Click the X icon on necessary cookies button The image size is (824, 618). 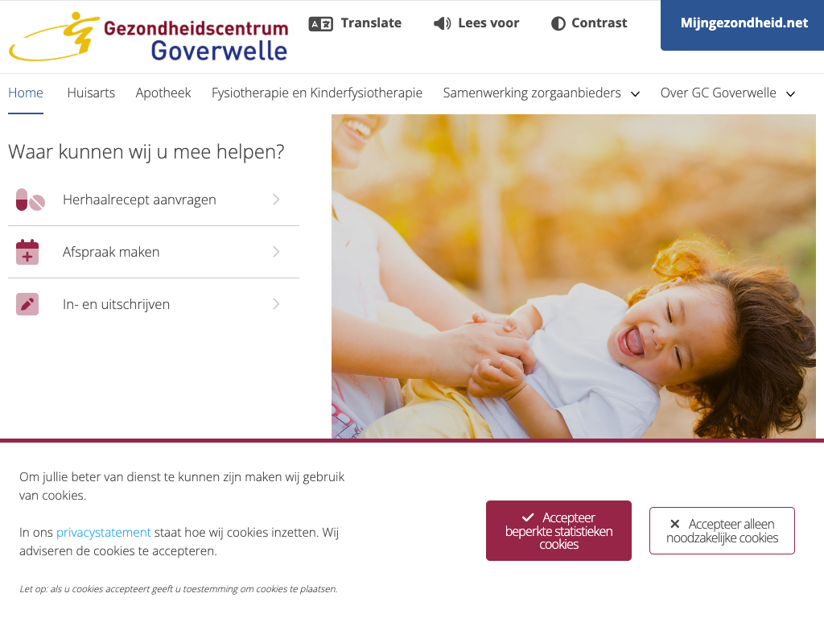coord(675,524)
